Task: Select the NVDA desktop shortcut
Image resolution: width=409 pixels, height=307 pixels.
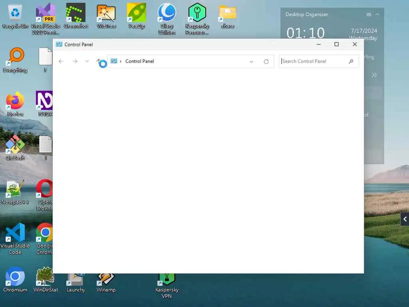Action: [x=45, y=104]
